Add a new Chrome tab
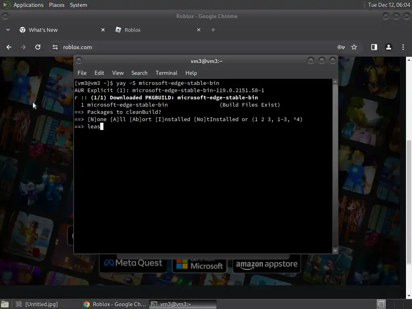This screenshot has width=412, height=309. point(213,30)
